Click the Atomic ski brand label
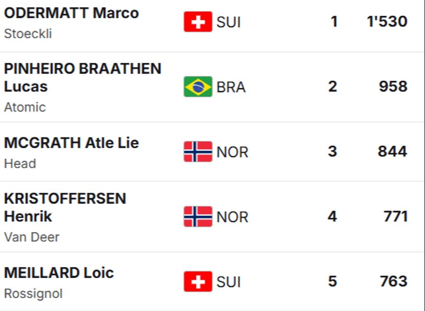 click(x=25, y=107)
